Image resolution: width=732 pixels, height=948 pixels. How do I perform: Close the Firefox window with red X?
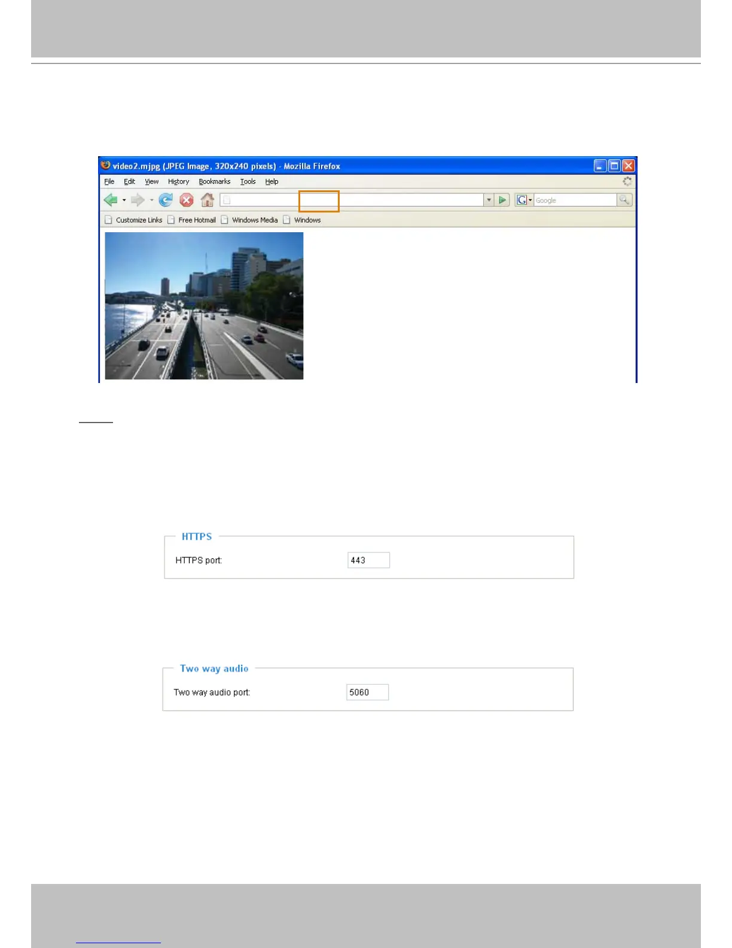click(x=629, y=166)
